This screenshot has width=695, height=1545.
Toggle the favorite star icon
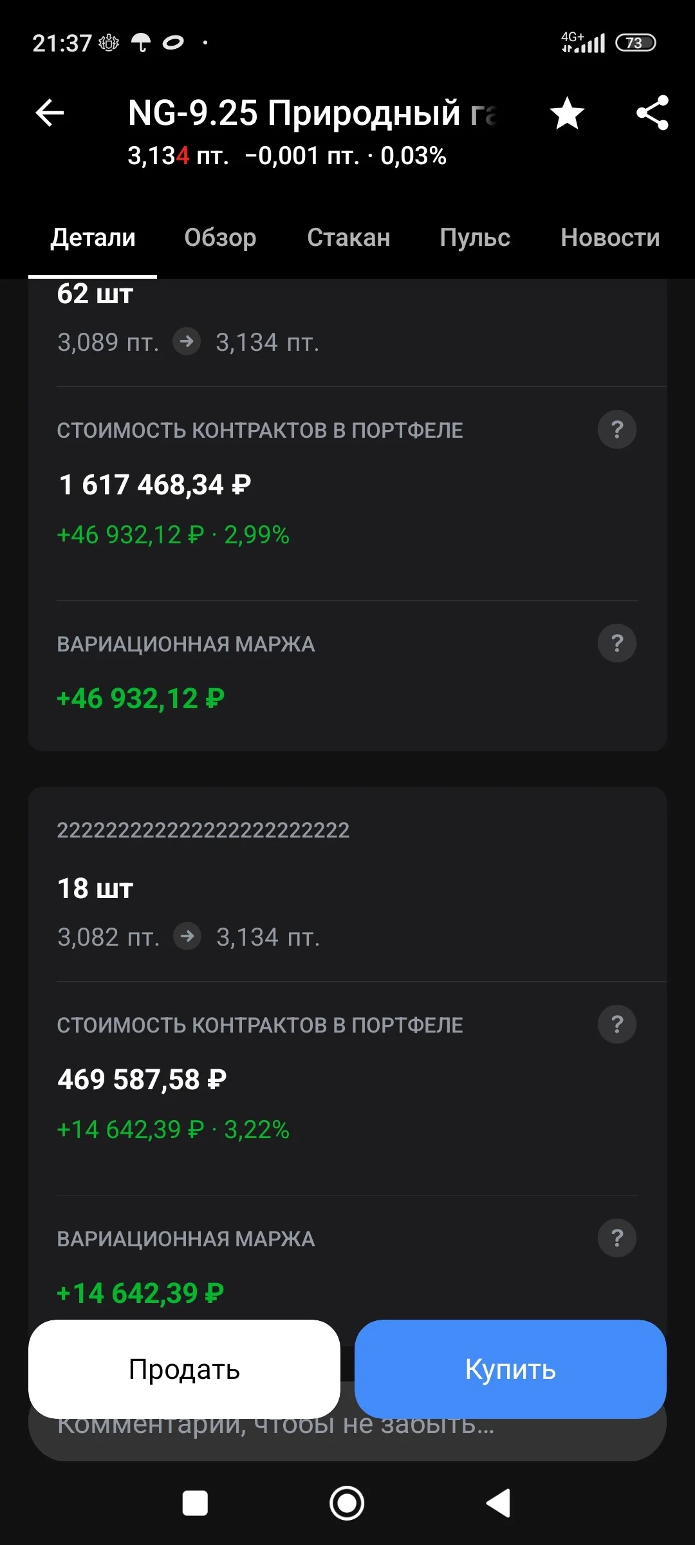(x=567, y=113)
